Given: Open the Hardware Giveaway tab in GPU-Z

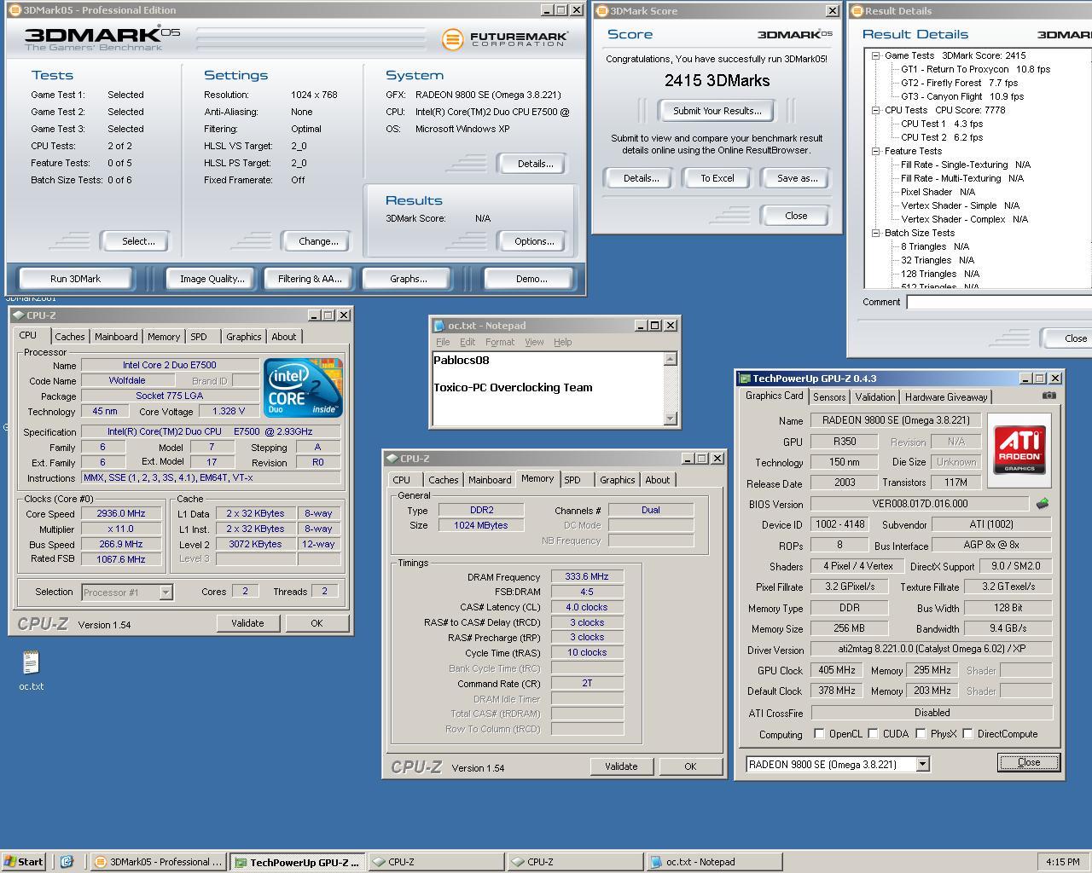Looking at the screenshot, I should [946, 397].
